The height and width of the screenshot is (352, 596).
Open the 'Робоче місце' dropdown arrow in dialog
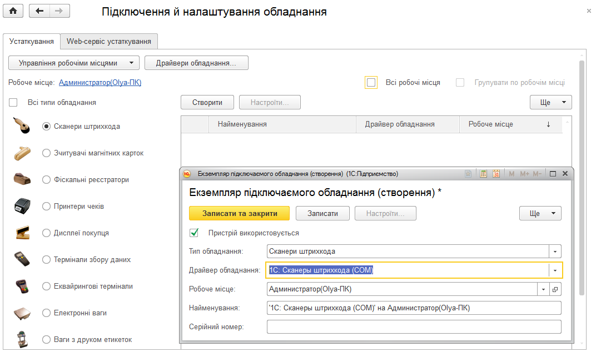pos(543,289)
